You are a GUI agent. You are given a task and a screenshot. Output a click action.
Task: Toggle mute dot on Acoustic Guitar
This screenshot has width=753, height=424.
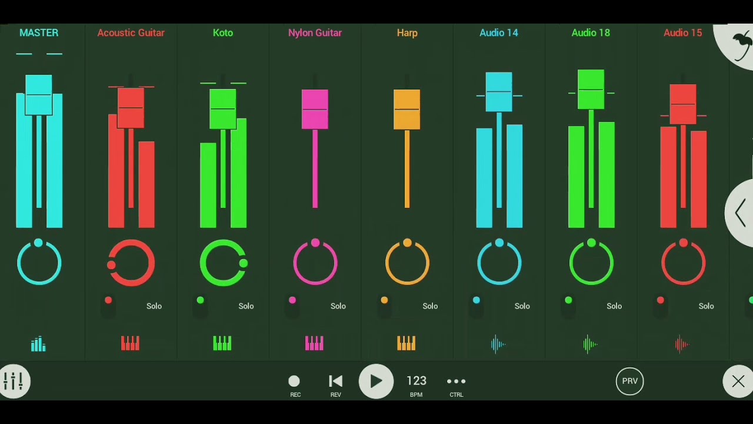click(108, 300)
